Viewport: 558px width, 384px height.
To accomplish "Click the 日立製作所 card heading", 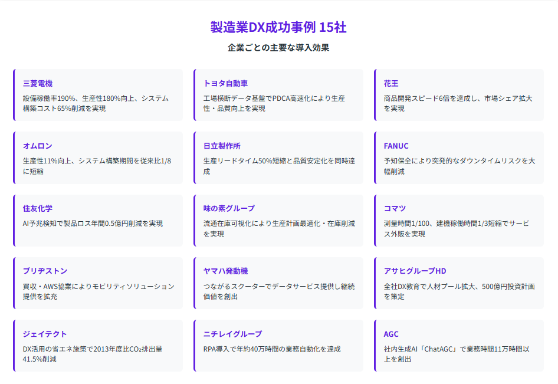I will 222,146.
